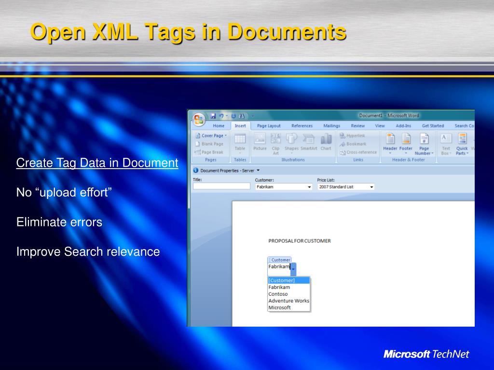The height and width of the screenshot is (370, 494).
Task: Click the Eliminate errors text
Action: [x=59, y=222]
